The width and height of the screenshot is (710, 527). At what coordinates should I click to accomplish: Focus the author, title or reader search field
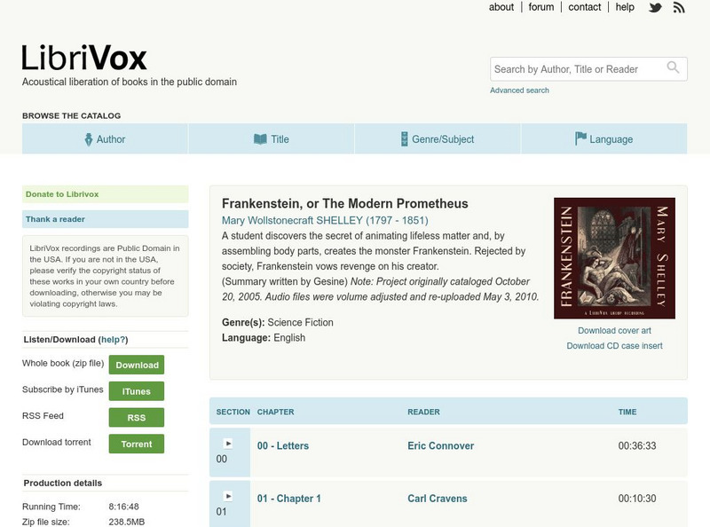point(577,69)
